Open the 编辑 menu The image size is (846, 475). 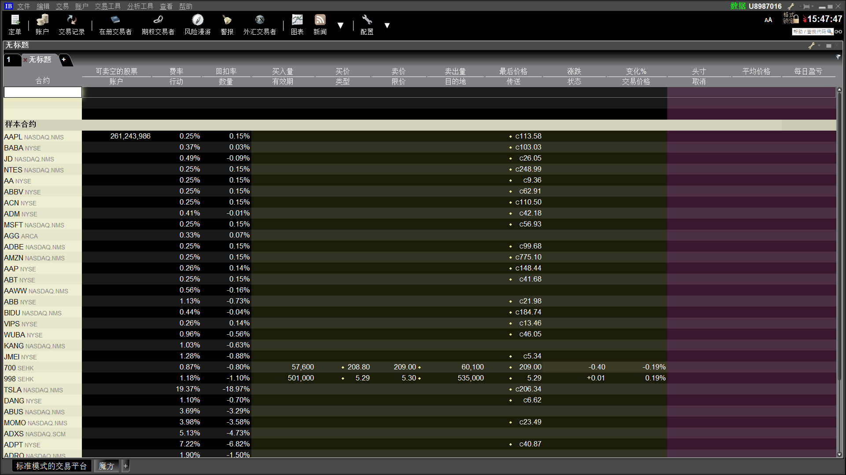point(43,6)
